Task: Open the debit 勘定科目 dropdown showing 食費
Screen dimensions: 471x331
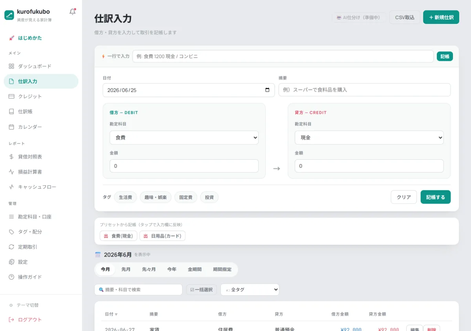Action: (184, 138)
